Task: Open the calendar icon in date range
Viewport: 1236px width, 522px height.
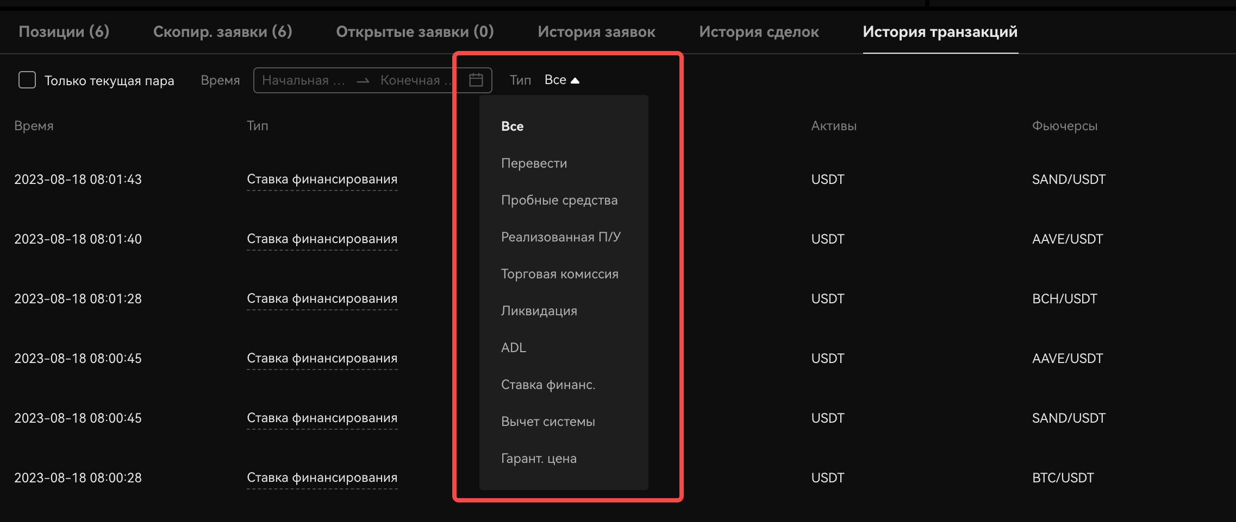Action: 476,80
